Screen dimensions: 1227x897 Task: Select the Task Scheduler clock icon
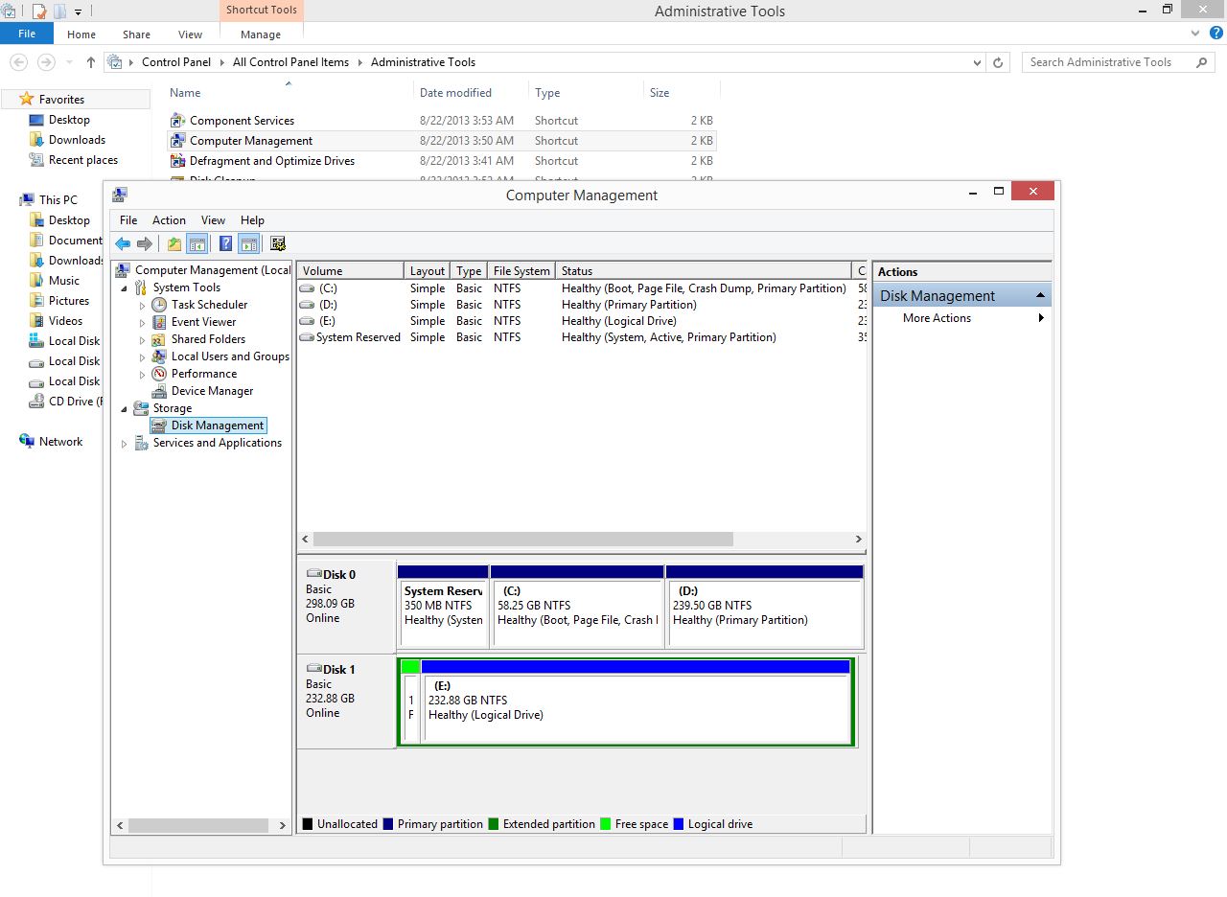[x=159, y=305]
